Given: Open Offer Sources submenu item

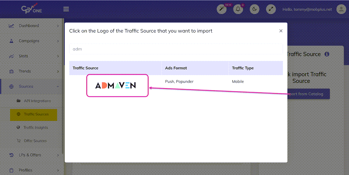Looking at the screenshot, I should [x=35, y=141].
